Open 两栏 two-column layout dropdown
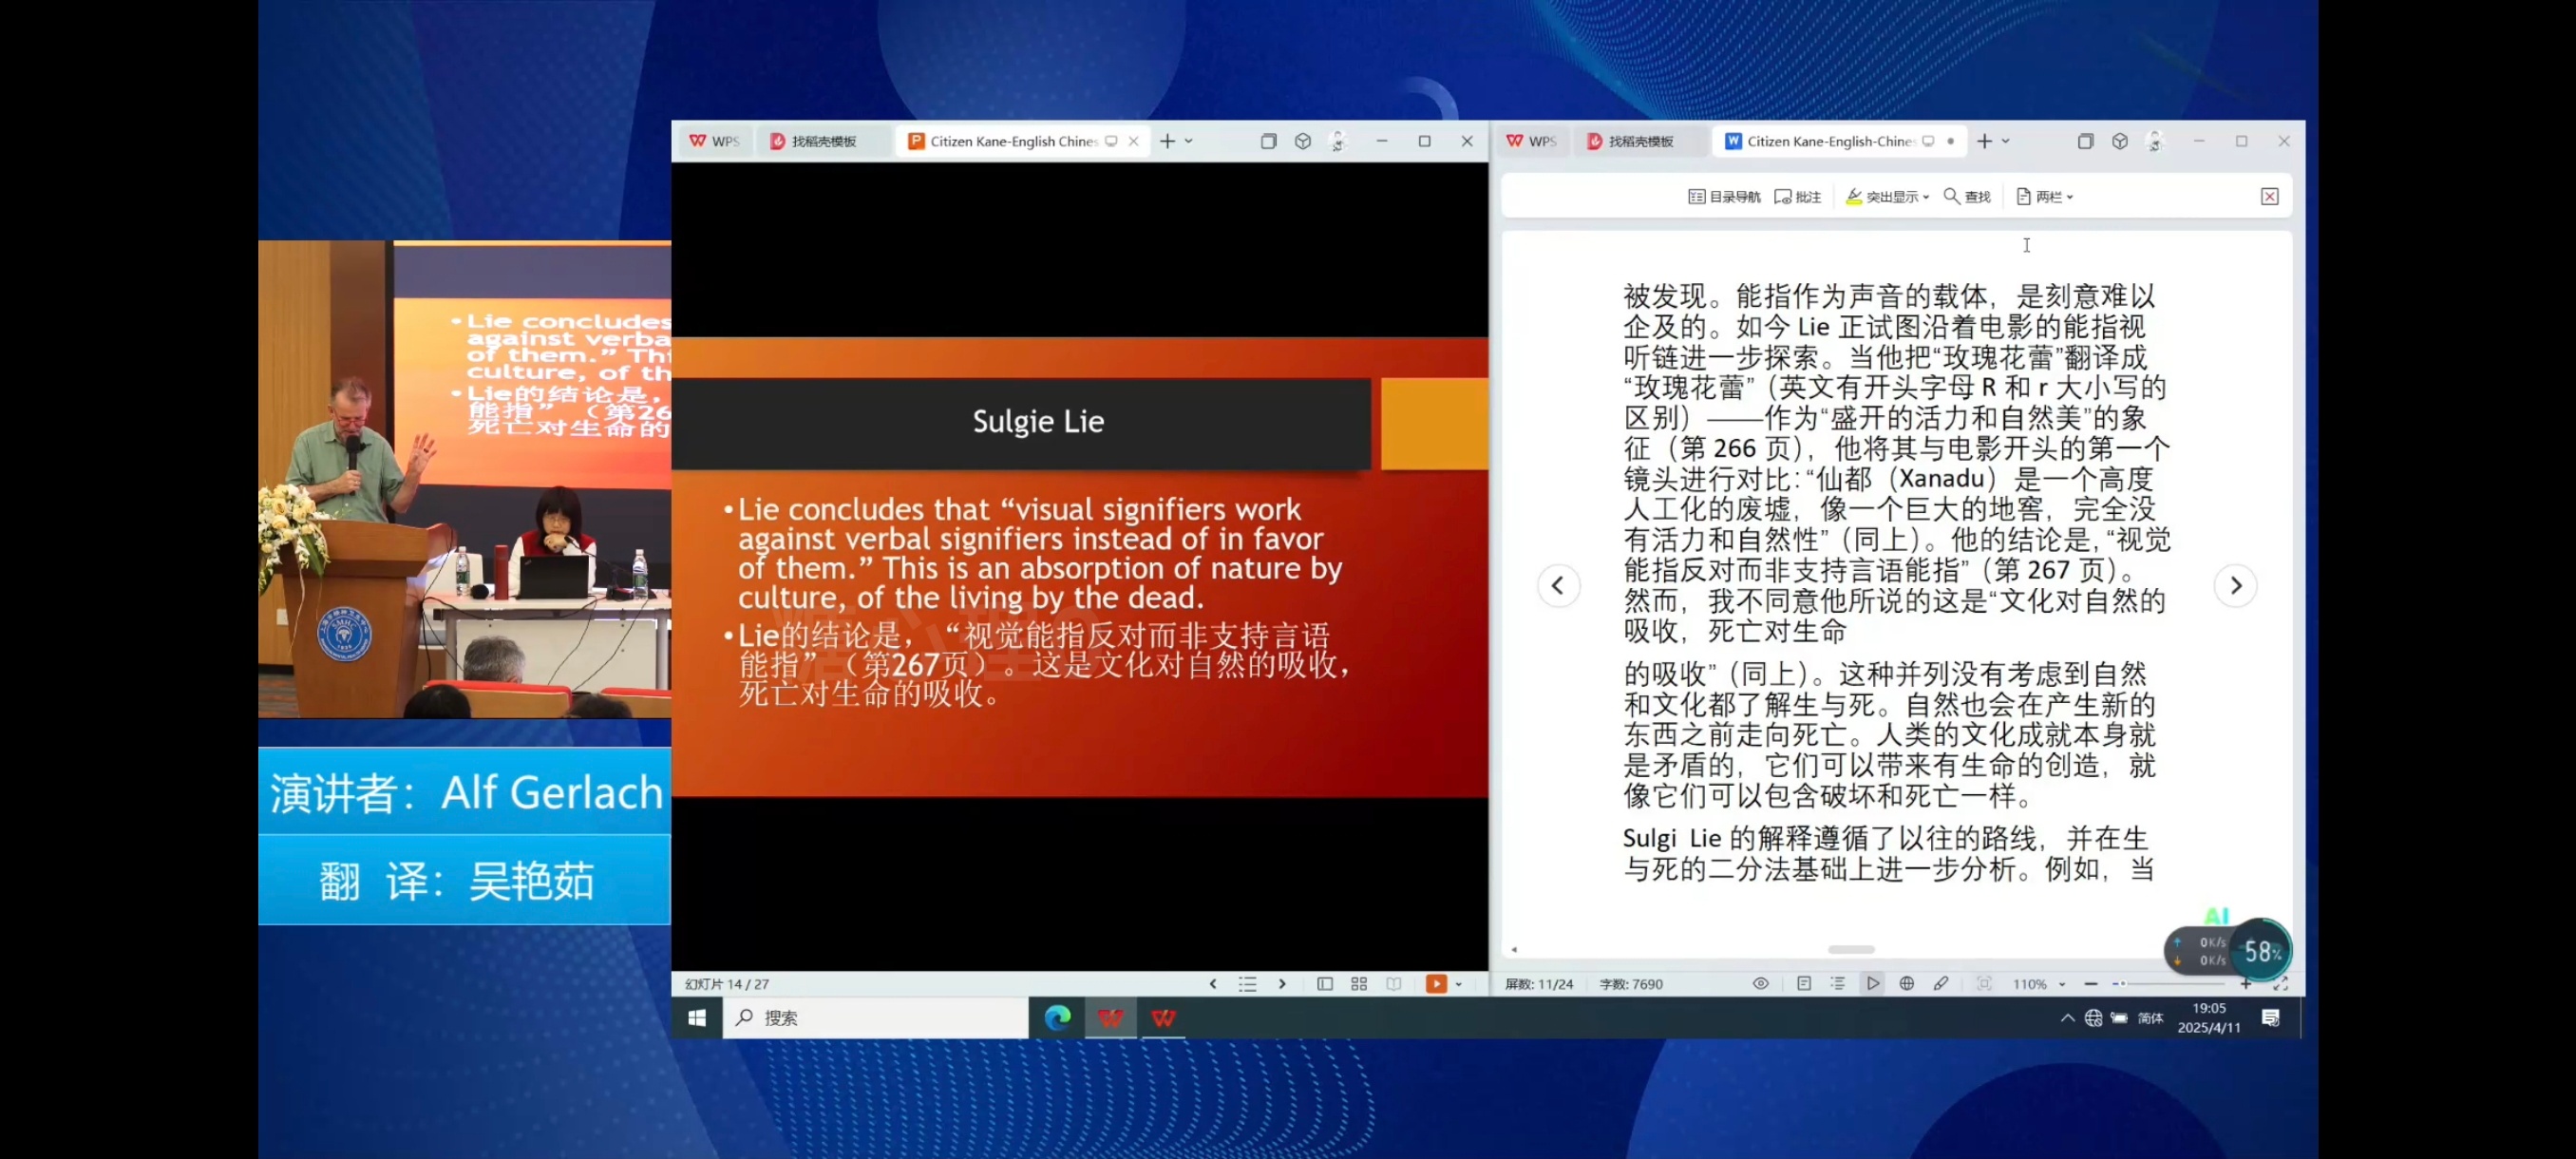Screen dimensions: 2576x1159 (2044, 197)
